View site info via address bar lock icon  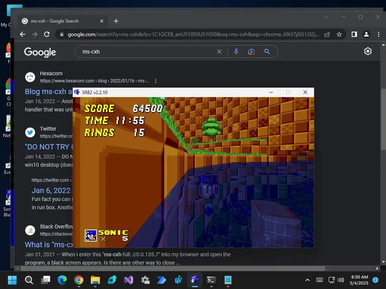click(62, 34)
